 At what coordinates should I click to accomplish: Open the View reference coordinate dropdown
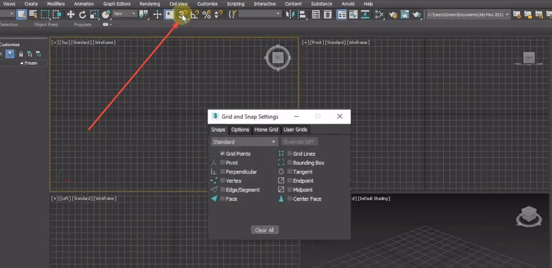tap(125, 14)
